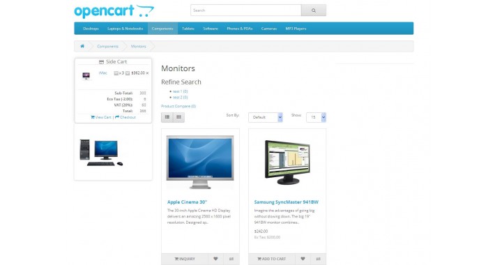Click the home icon in breadcrumb

pyautogui.click(x=82, y=46)
